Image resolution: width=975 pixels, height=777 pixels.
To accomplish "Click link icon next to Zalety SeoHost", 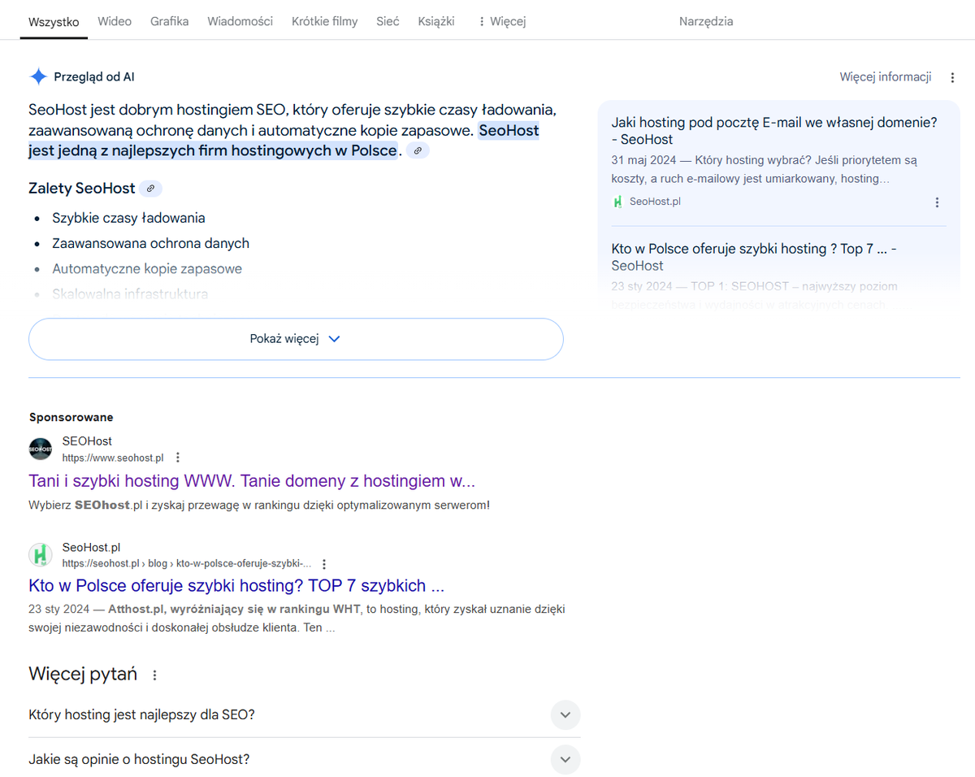I will [x=150, y=189].
